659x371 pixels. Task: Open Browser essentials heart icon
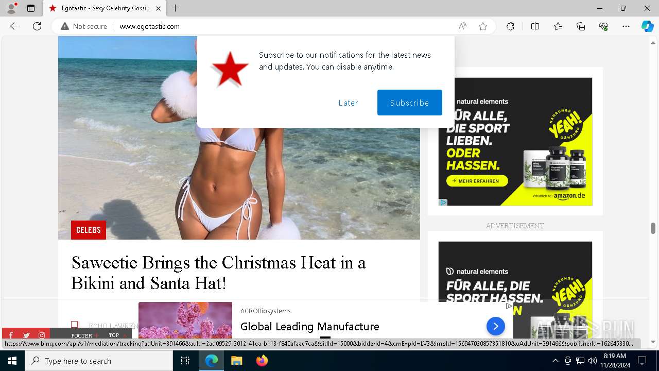coord(603,26)
